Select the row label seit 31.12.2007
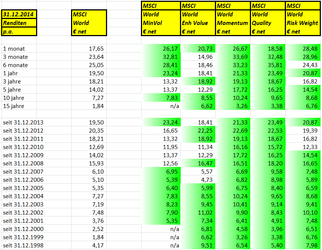The image size is (322, 250). point(23,172)
